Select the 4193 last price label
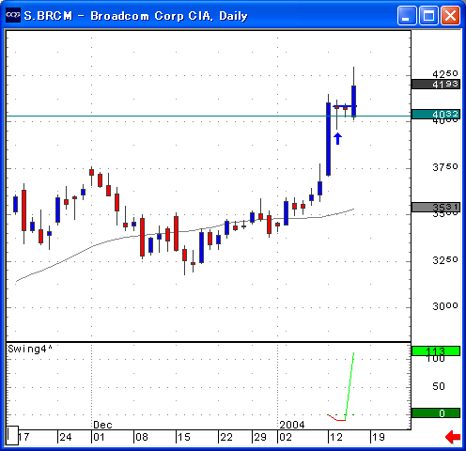 coord(436,84)
